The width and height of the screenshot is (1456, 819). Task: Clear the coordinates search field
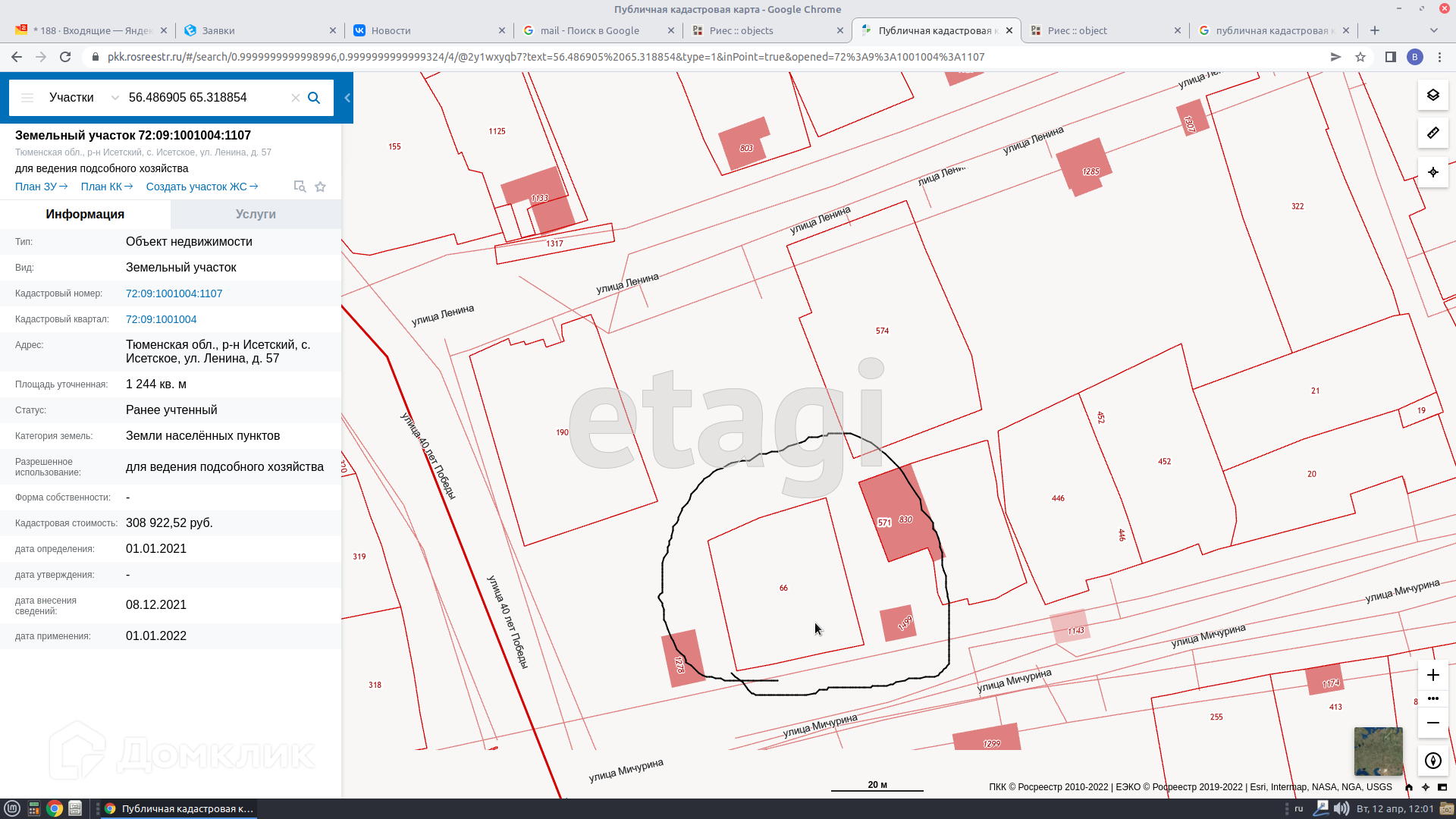click(296, 98)
